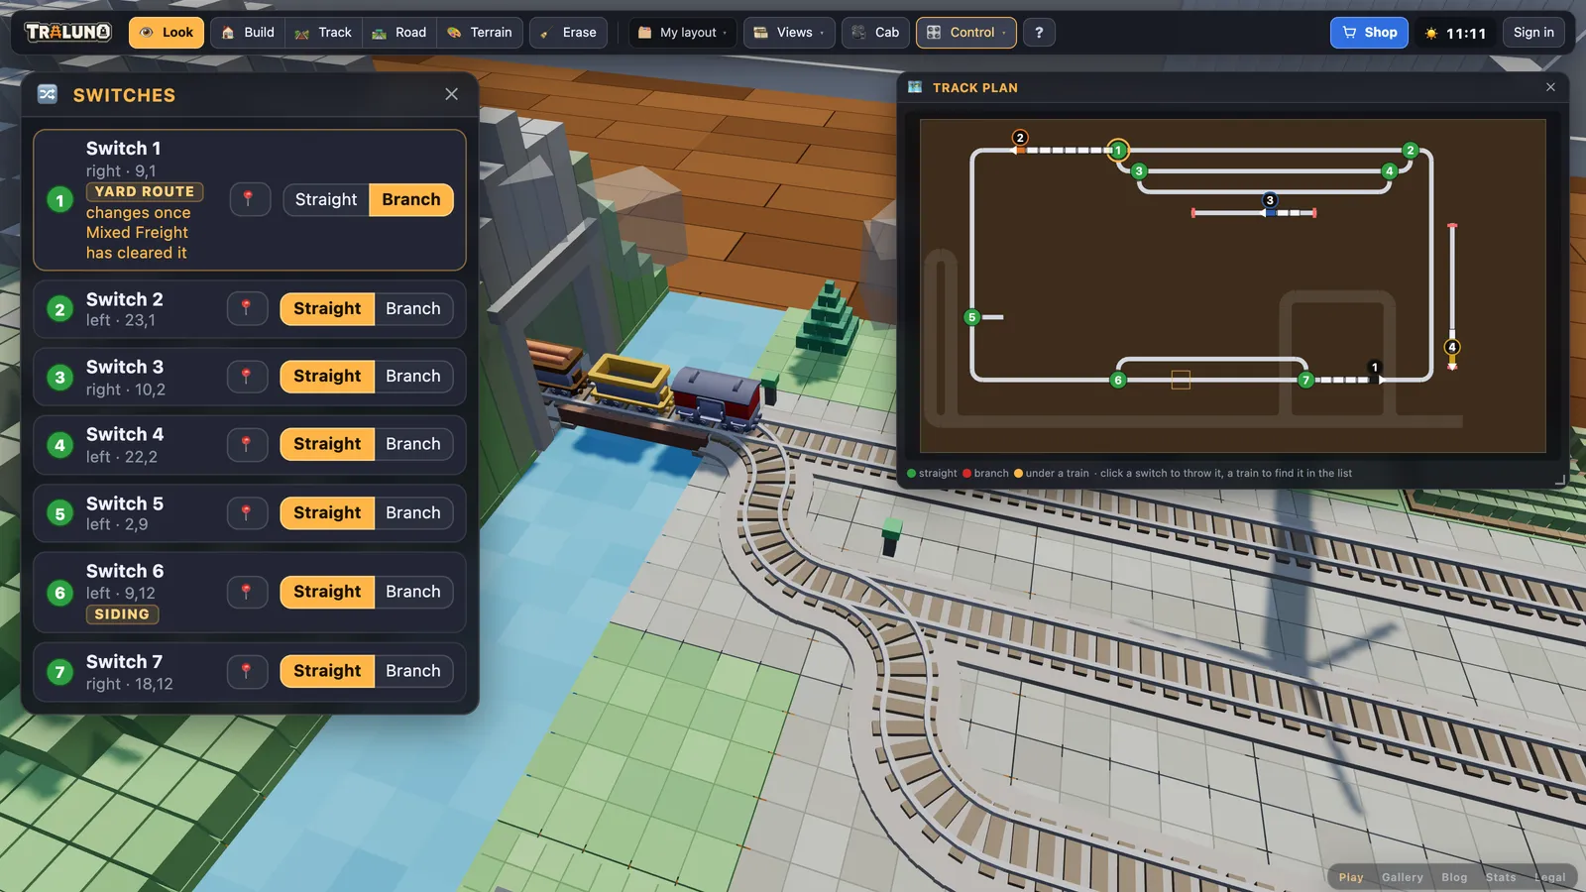Click the green number 2 badge in list
This screenshot has width=1586, height=892.
click(60, 309)
